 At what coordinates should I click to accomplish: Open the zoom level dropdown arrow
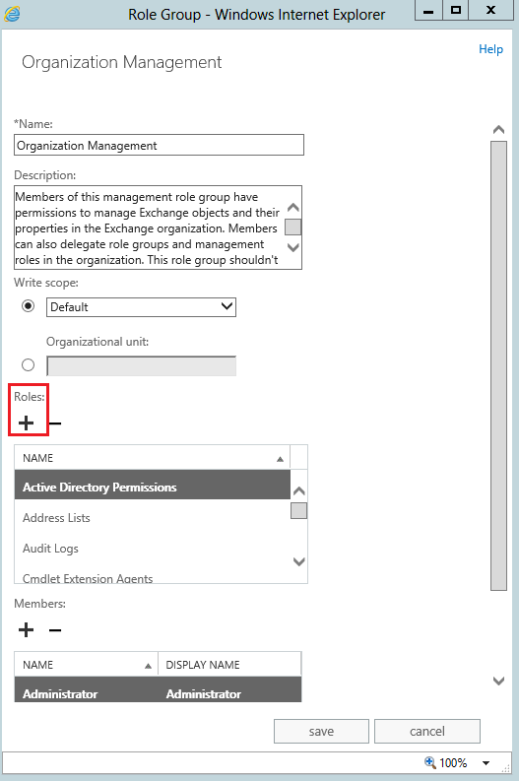486,762
